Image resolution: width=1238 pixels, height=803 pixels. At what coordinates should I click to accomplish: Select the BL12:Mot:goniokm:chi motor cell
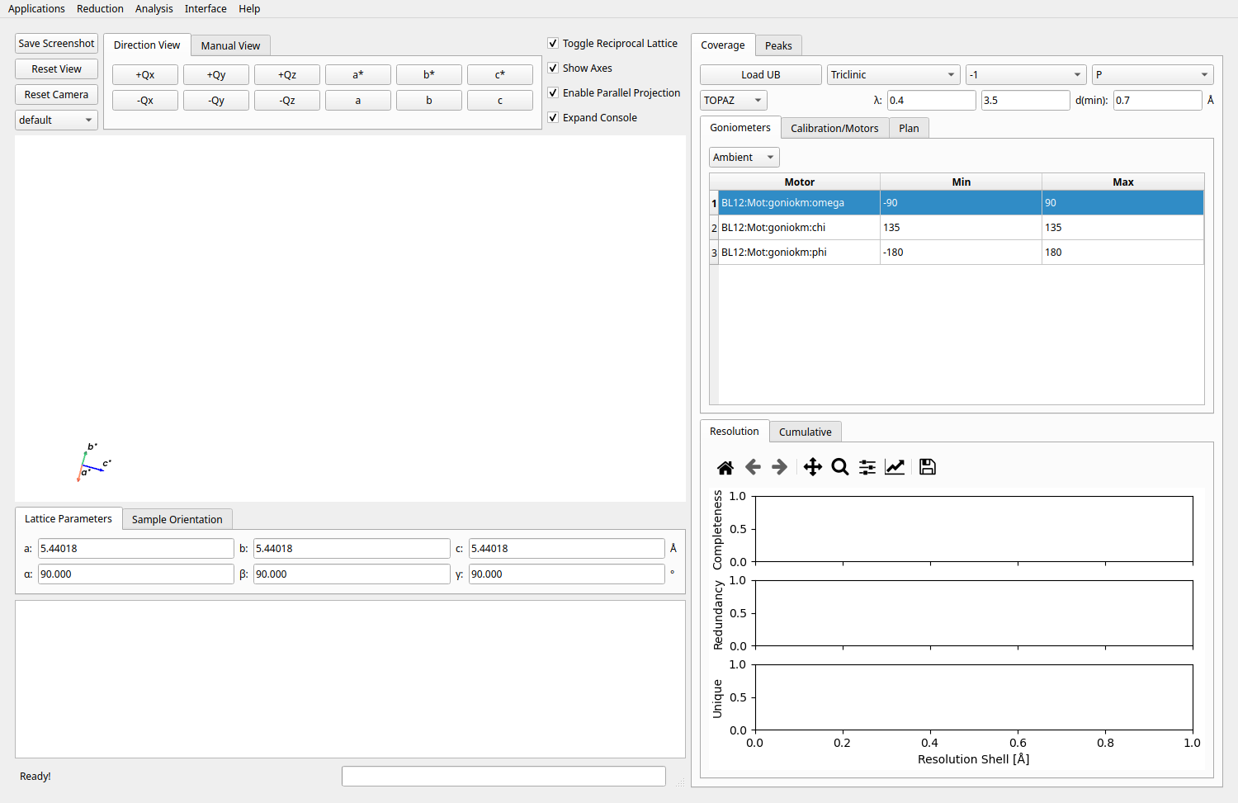[799, 228]
